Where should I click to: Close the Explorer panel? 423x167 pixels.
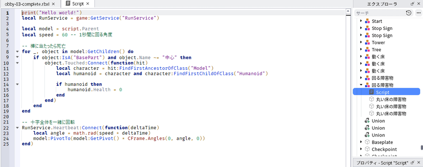coord(419,4)
